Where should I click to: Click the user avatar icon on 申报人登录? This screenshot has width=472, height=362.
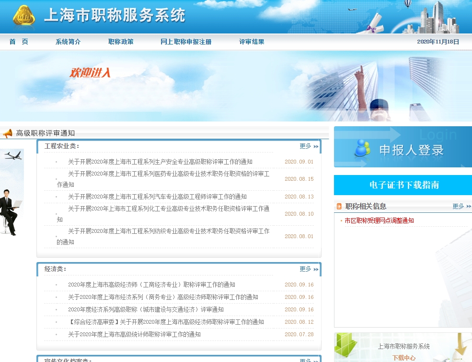point(362,148)
